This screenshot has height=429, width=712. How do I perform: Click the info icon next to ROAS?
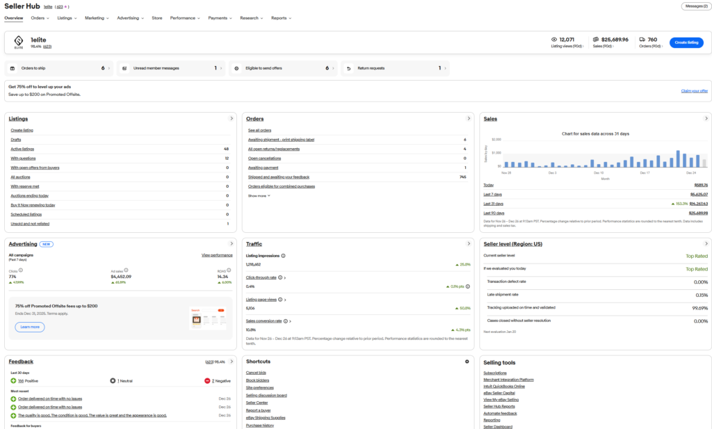tap(231, 270)
